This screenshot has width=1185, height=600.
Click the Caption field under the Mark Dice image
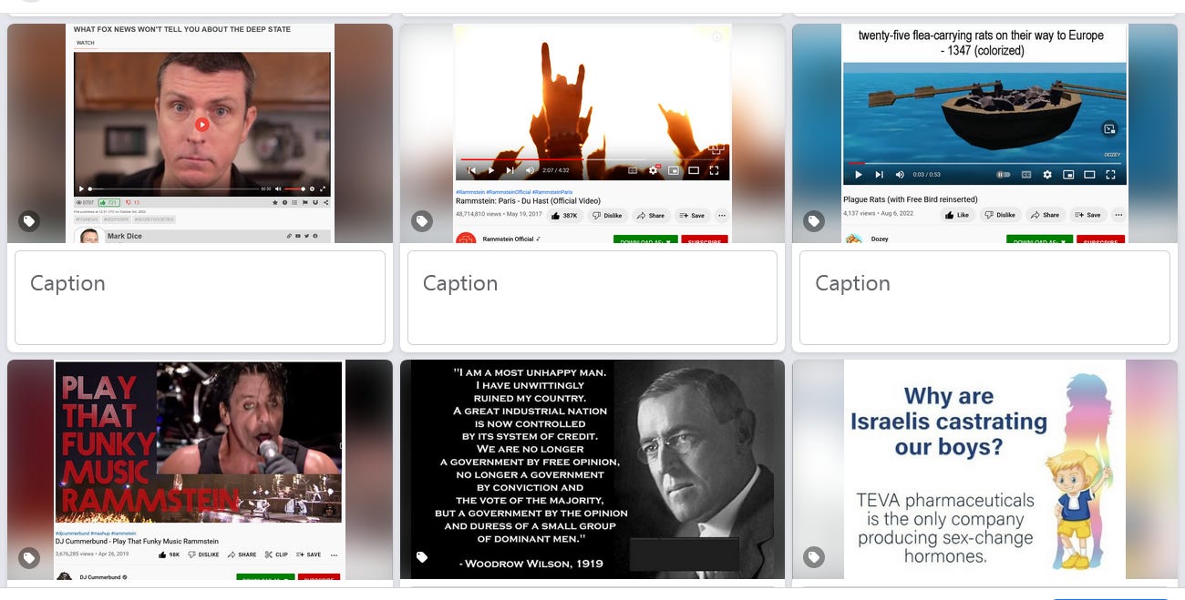point(200,298)
